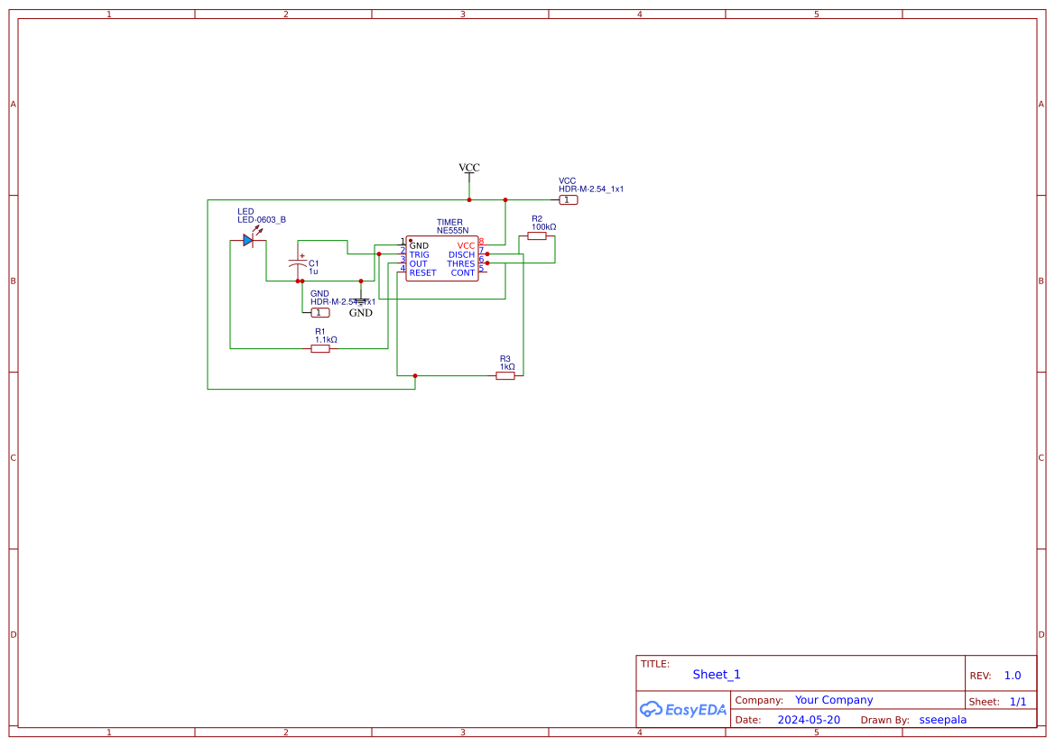The image size is (1055, 746).
Task: Click the Sheet_1 title text
Action: [716, 675]
